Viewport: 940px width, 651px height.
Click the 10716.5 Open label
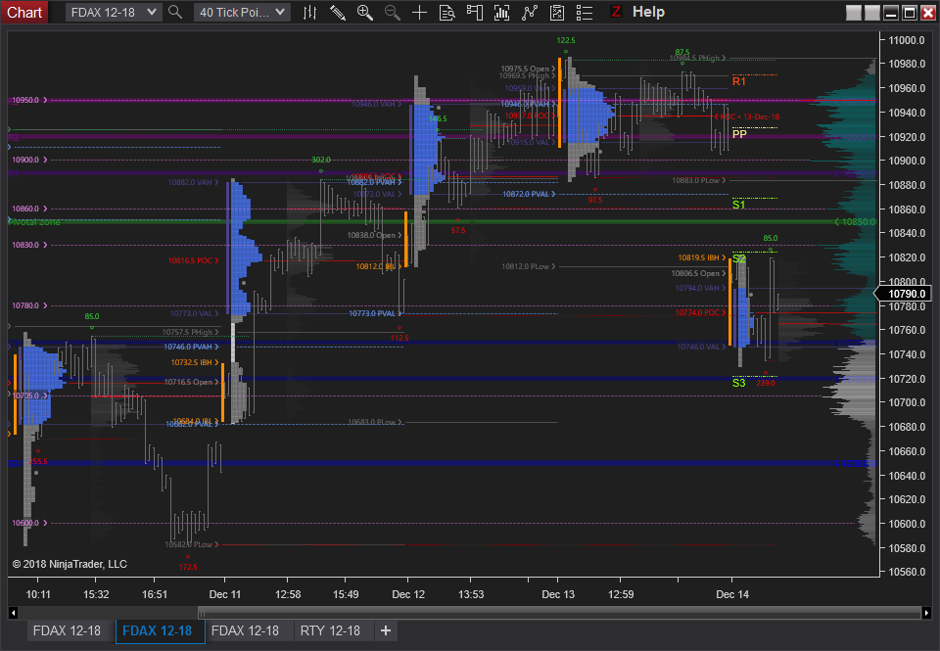(x=191, y=382)
